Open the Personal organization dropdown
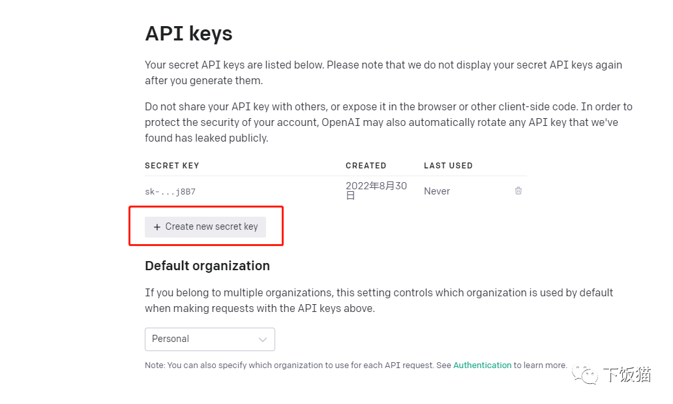This screenshot has width=673, height=404. pyautogui.click(x=209, y=339)
